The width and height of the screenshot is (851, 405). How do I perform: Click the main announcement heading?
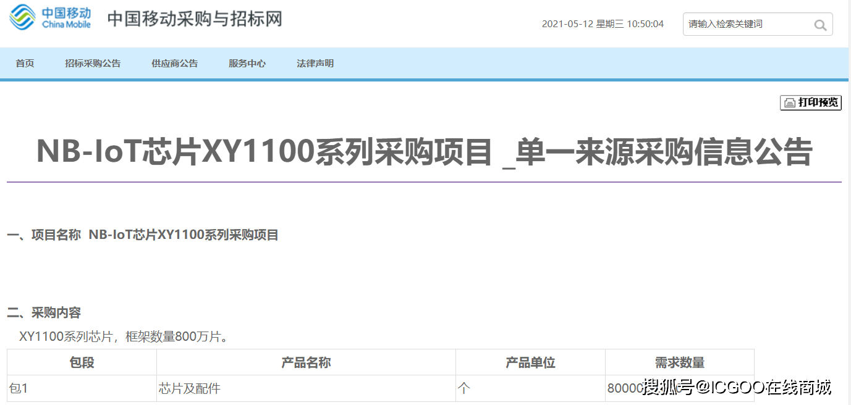424,152
